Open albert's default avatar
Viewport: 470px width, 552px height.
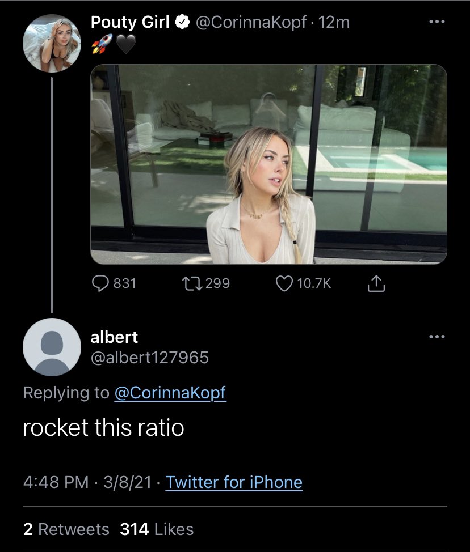point(52,347)
